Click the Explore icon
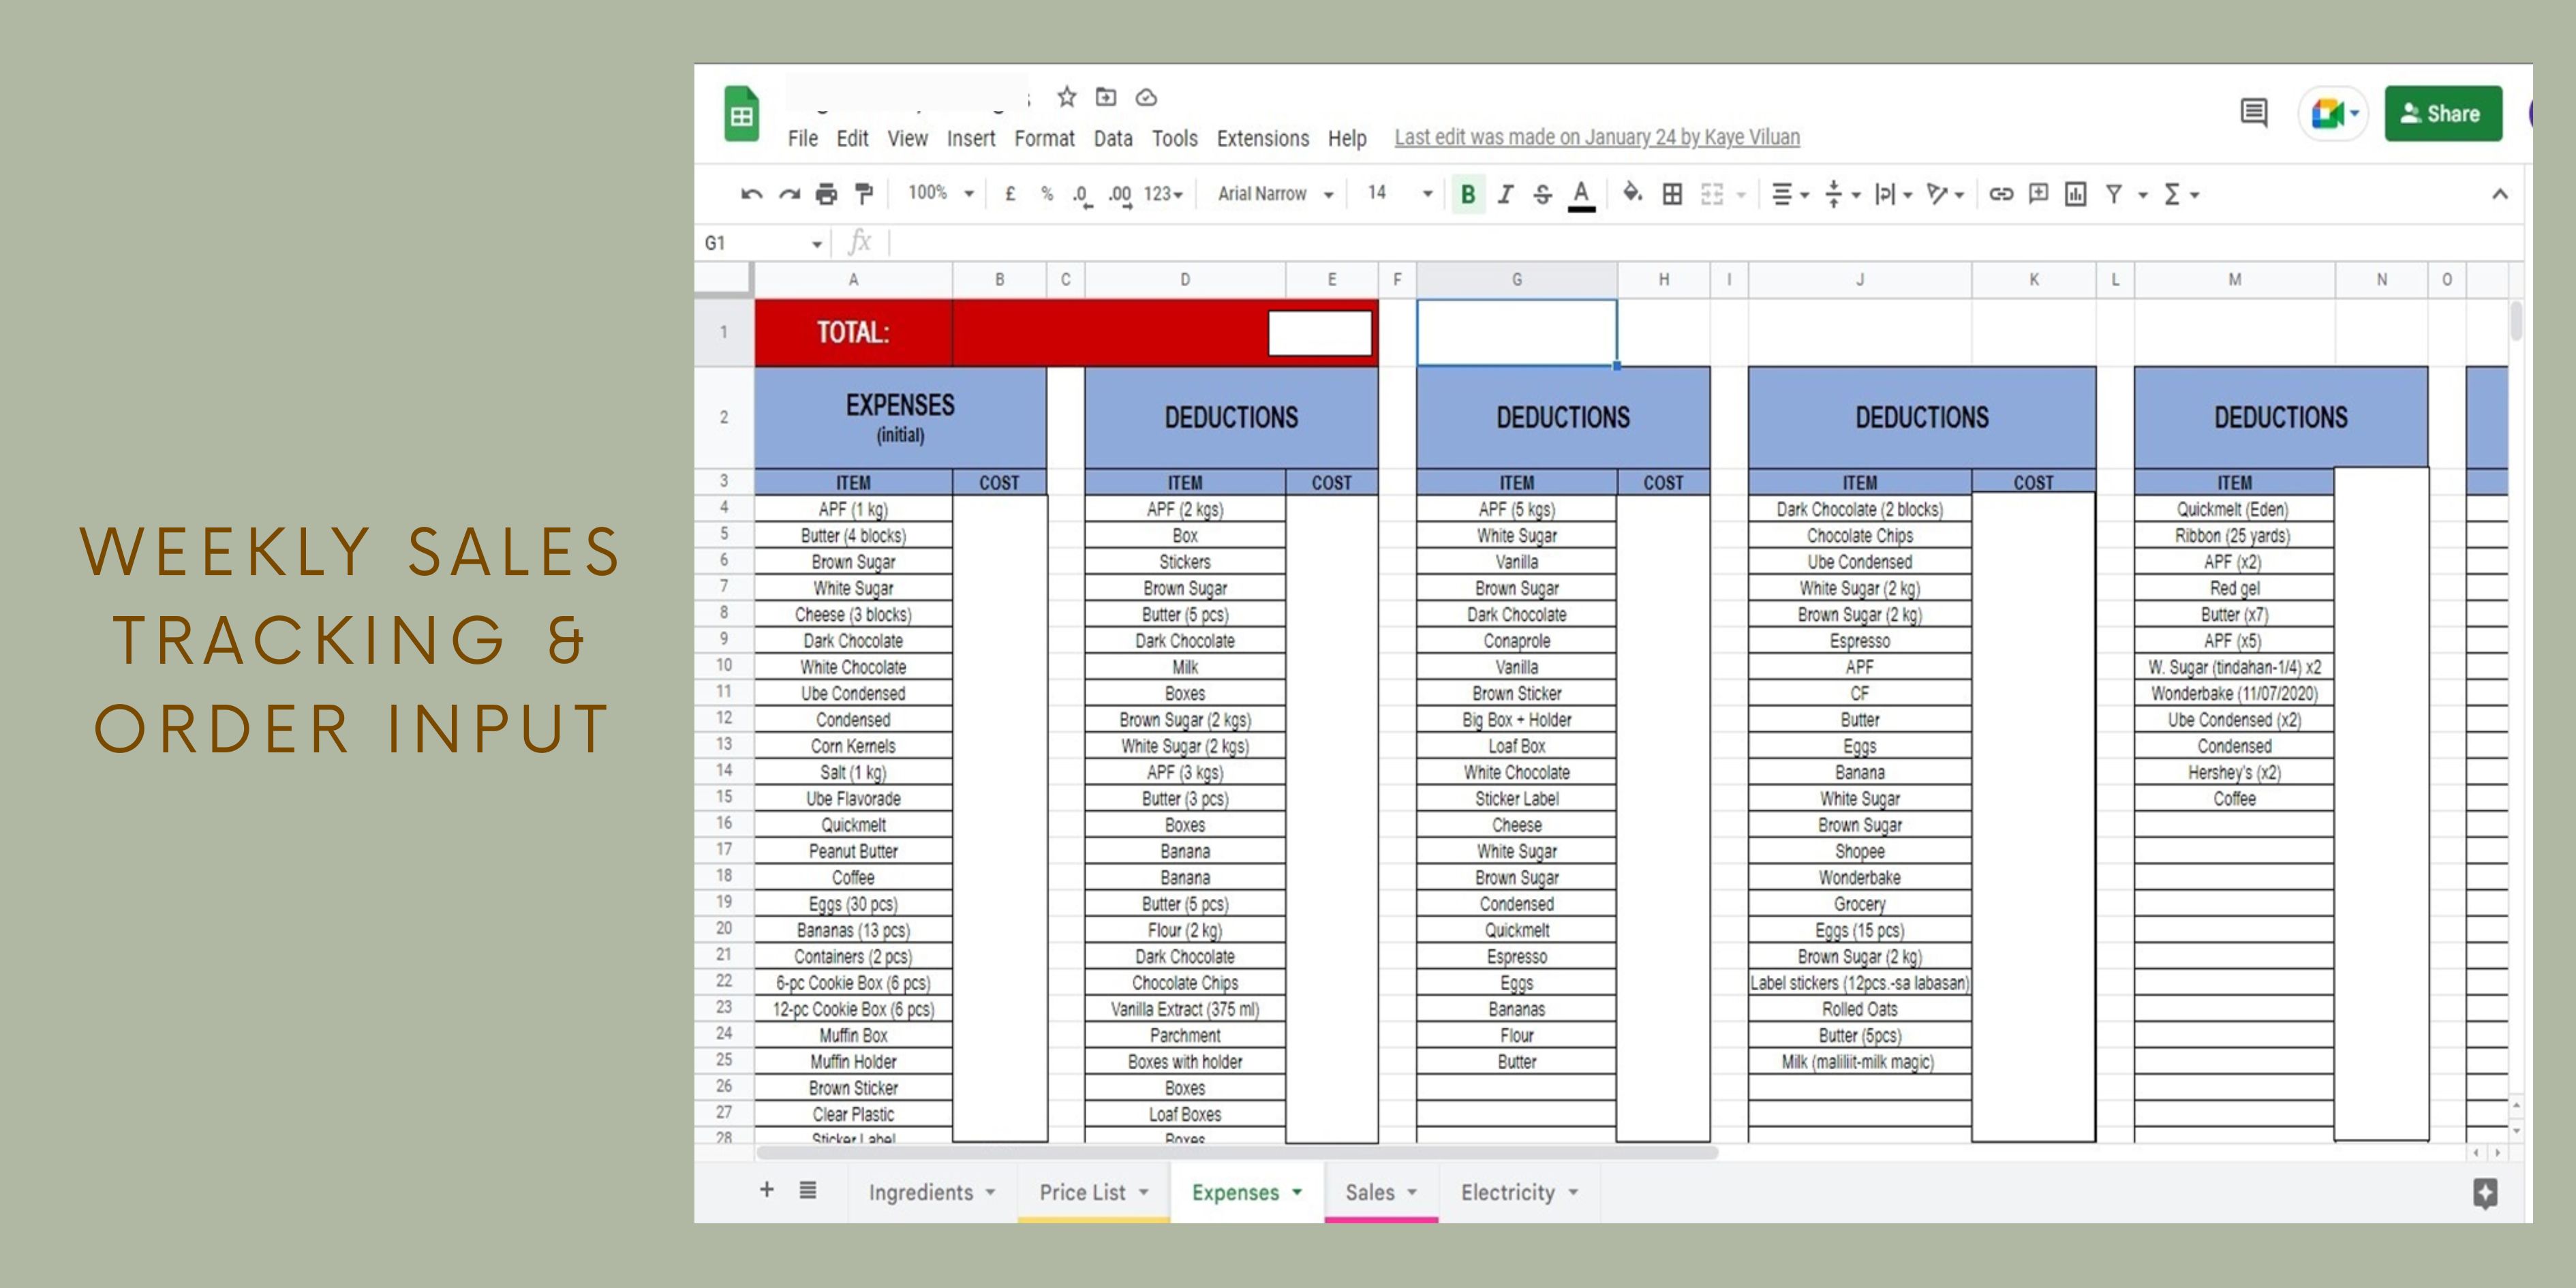Viewport: 2576px width, 1288px height. tap(2485, 1192)
